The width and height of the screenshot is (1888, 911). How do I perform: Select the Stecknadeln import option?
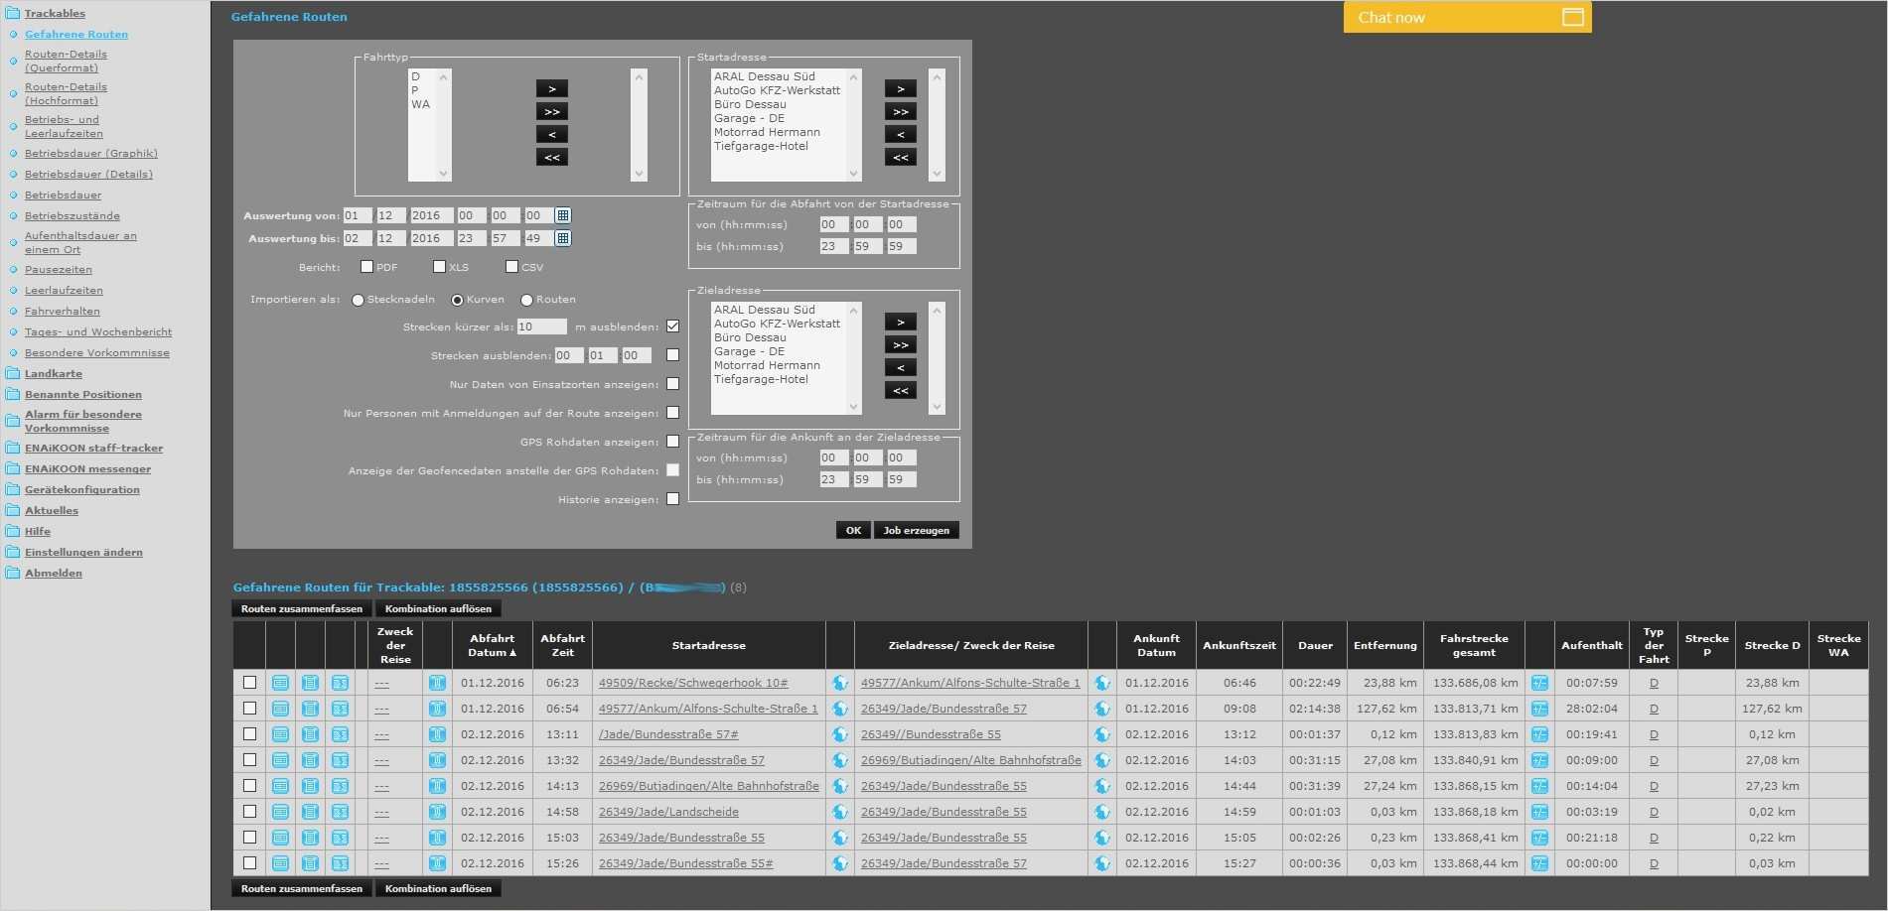point(358,300)
